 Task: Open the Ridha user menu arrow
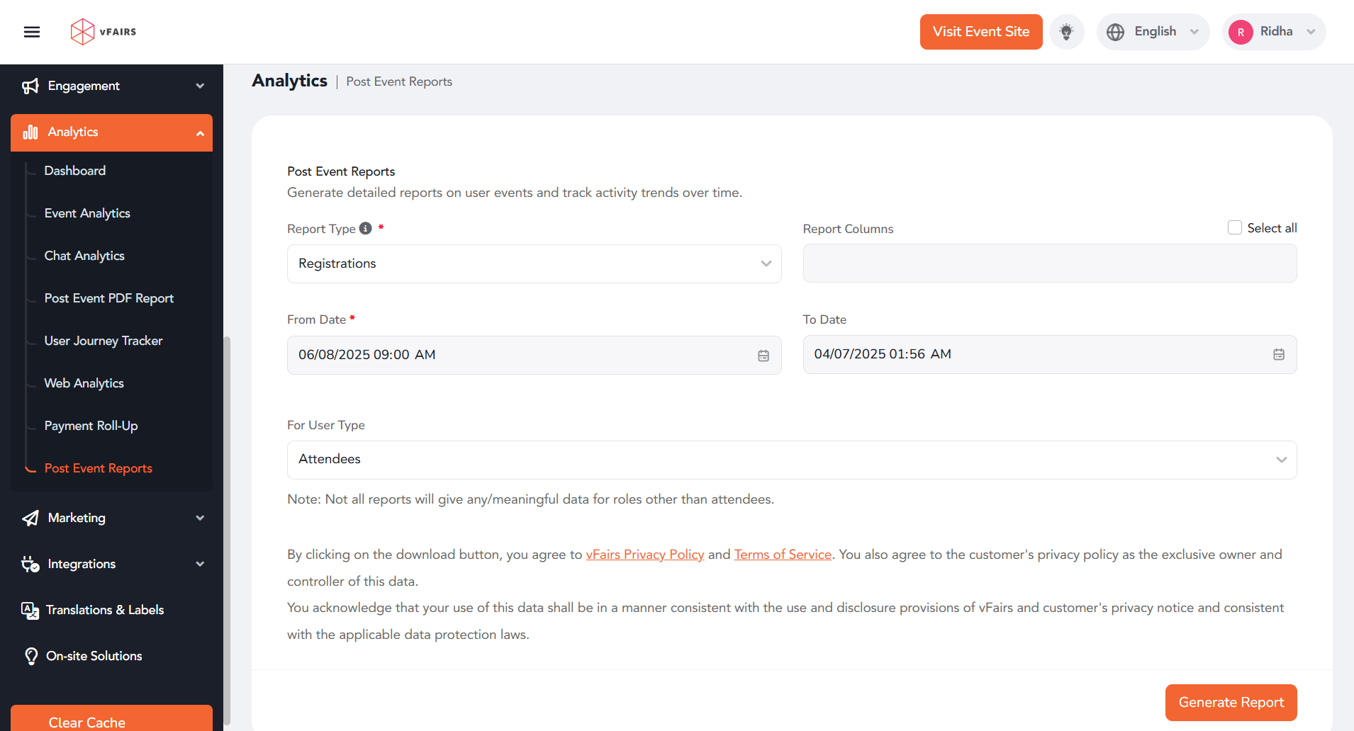coord(1311,32)
